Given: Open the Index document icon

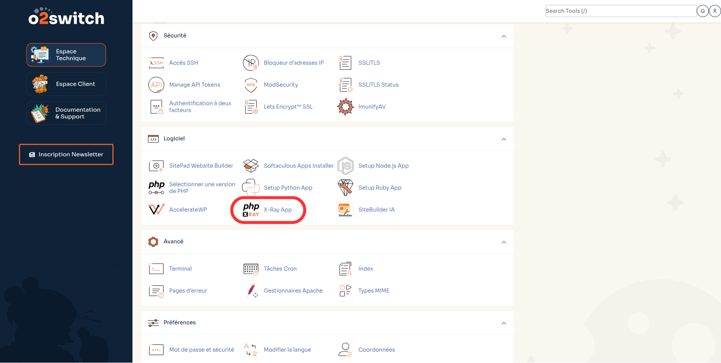Looking at the screenshot, I should click(345, 269).
